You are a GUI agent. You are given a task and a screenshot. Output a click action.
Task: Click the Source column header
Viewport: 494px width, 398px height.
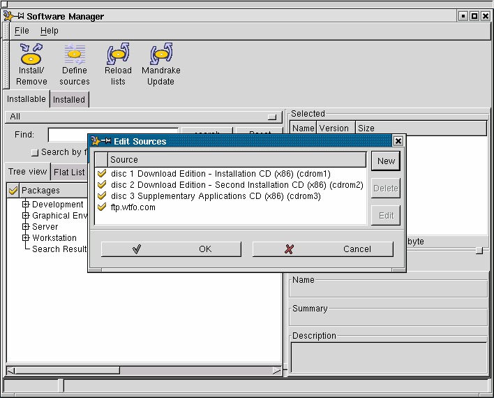point(237,160)
